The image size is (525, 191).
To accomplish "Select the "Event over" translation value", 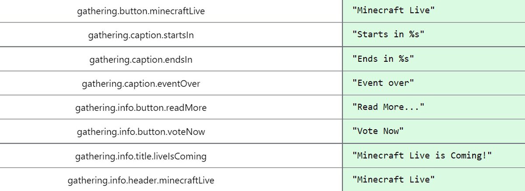I will pyautogui.click(x=383, y=83).
